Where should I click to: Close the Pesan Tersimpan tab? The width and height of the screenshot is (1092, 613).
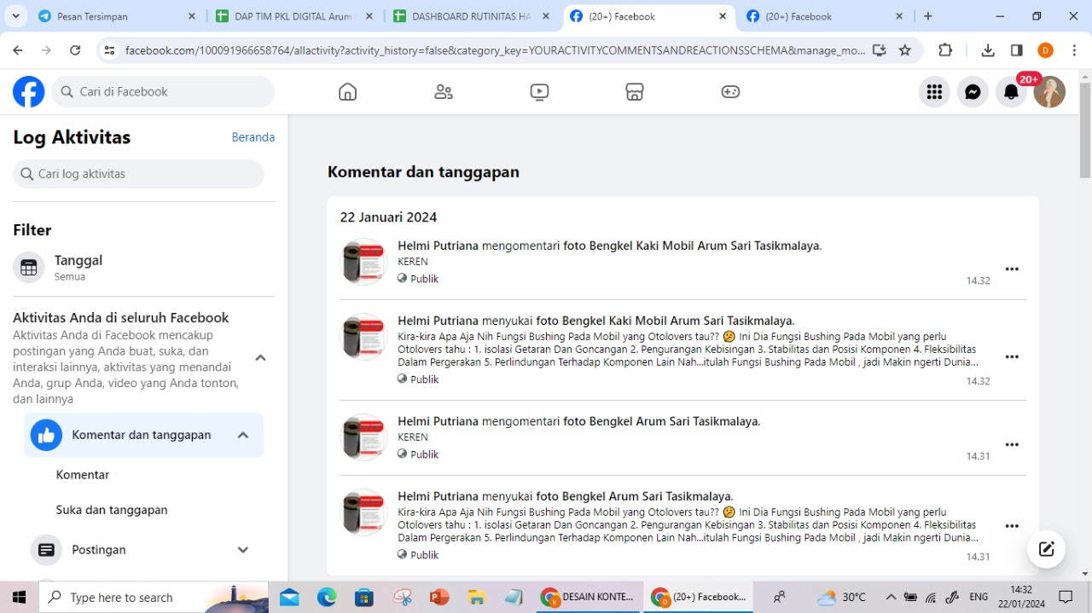pyautogui.click(x=191, y=16)
